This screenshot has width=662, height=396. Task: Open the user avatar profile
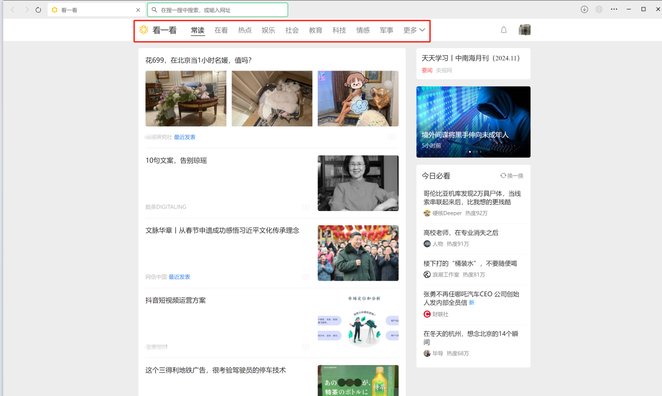(x=524, y=30)
